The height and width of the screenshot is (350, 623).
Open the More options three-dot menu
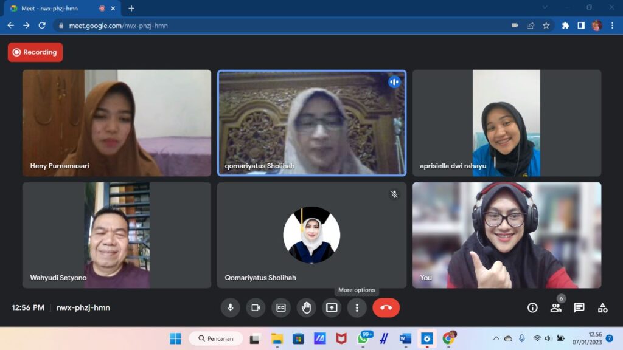click(x=357, y=307)
